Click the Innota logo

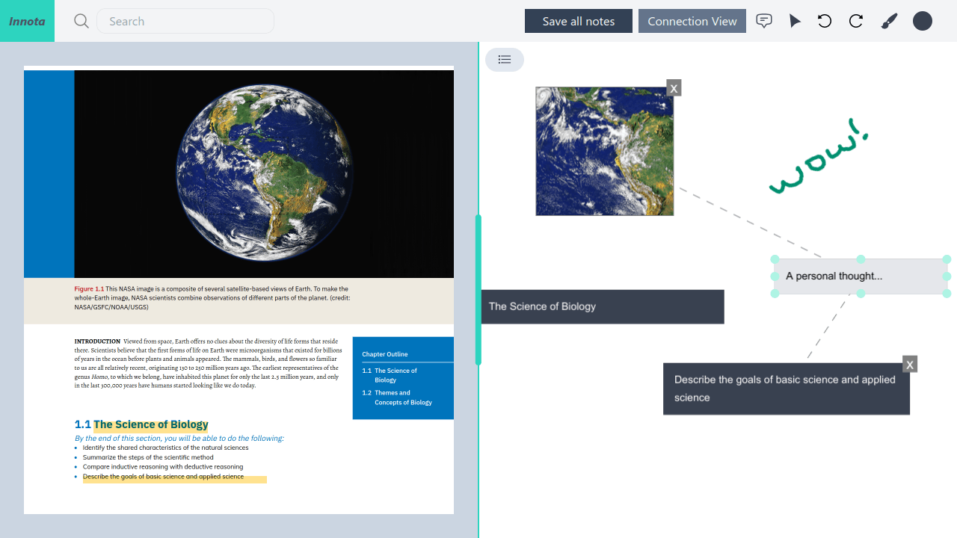(27, 21)
